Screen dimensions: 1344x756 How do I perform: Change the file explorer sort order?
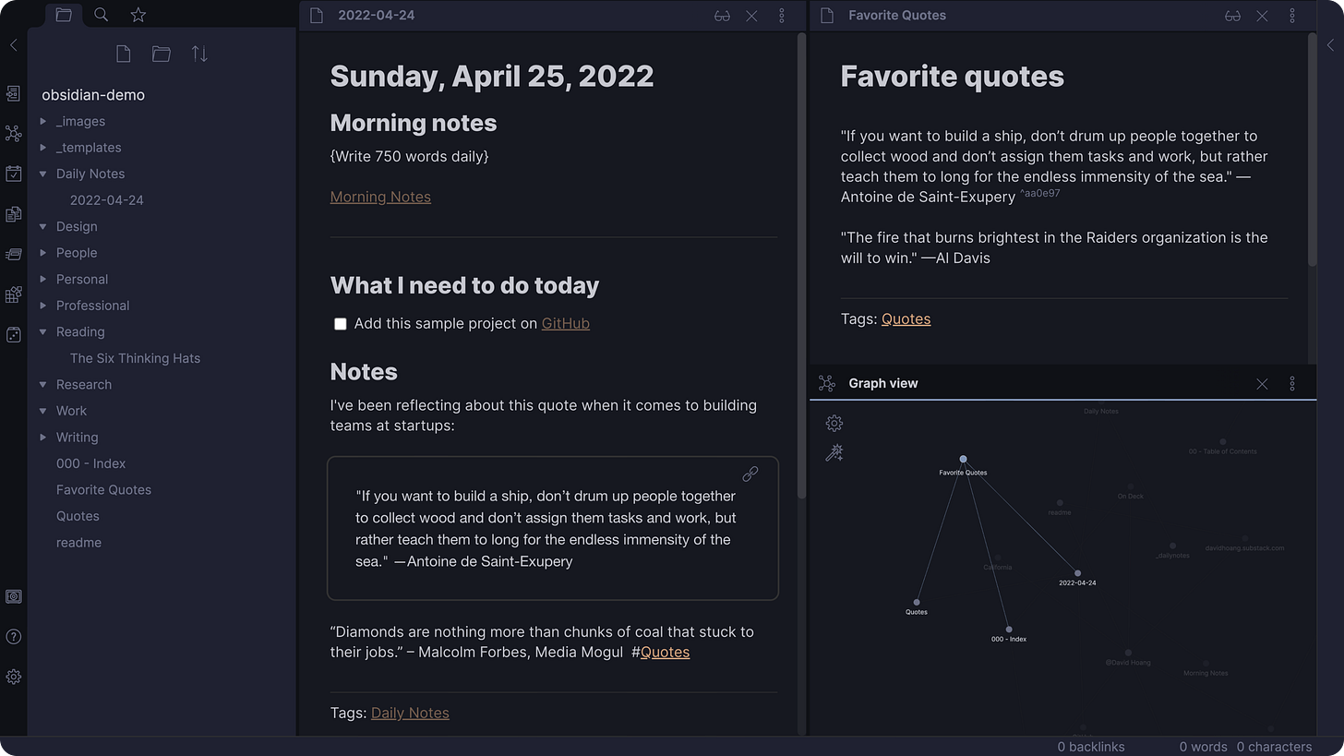pos(198,54)
